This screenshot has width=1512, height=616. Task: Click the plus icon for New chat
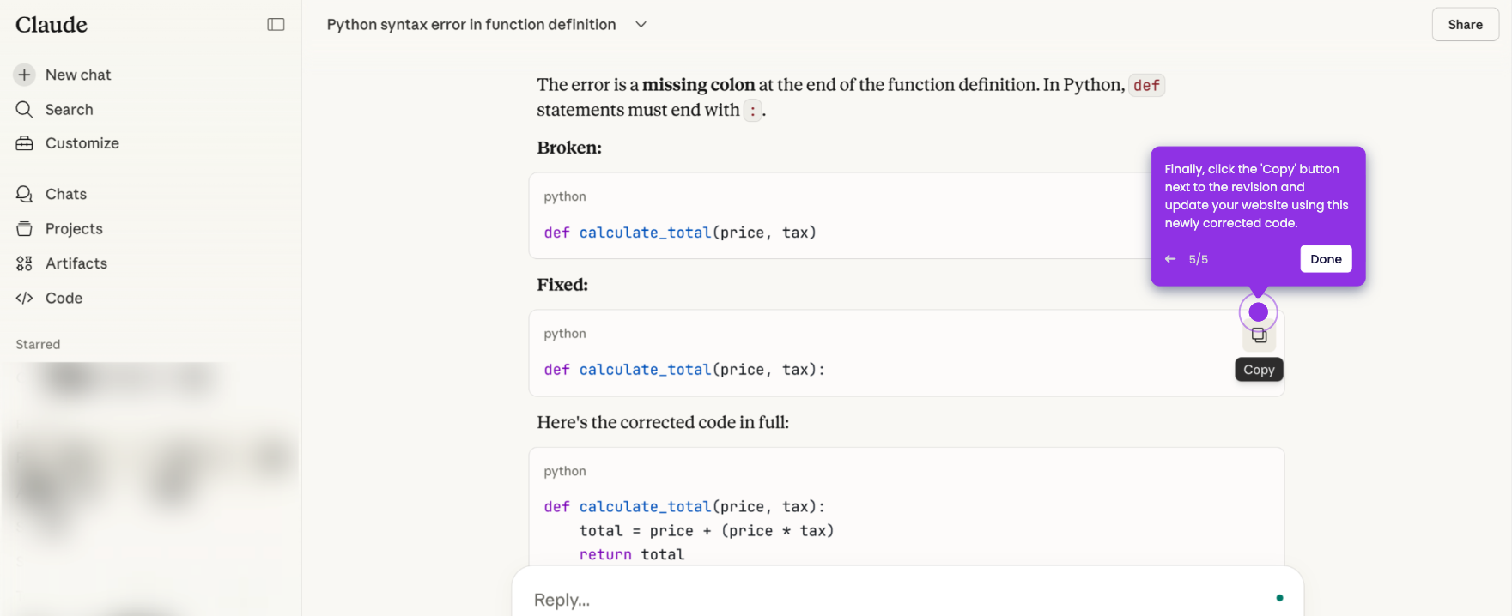point(24,75)
